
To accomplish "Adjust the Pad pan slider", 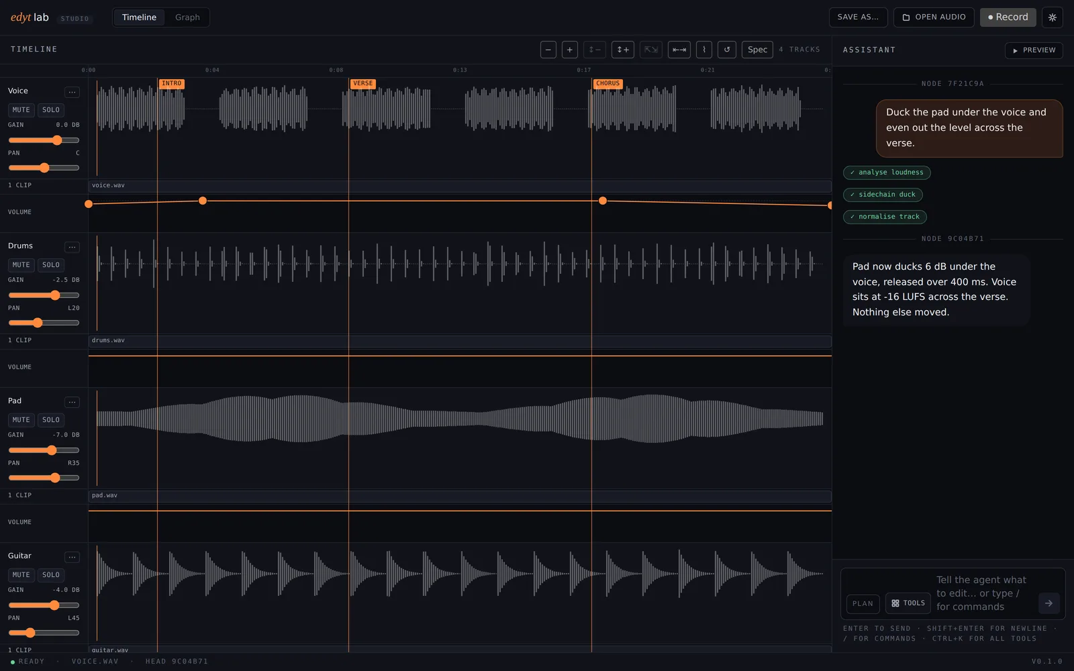I will tap(44, 478).
